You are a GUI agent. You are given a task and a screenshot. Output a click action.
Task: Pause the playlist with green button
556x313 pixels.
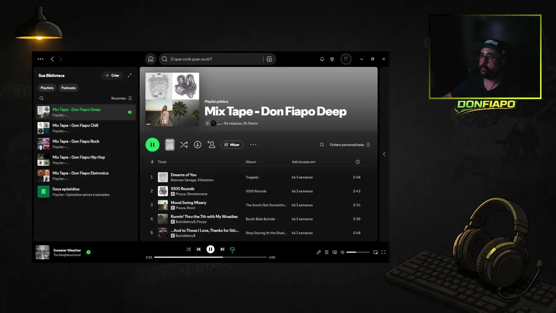pyautogui.click(x=152, y=145)
